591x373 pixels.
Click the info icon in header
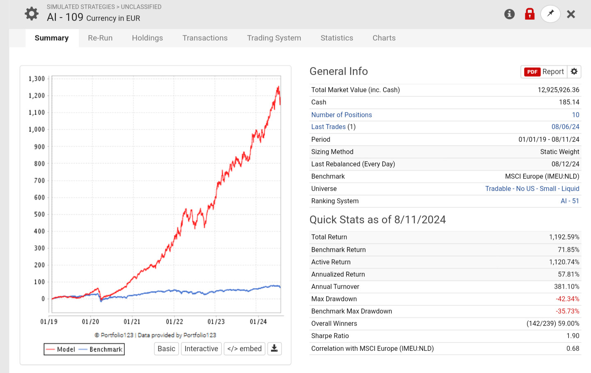[509, 14]
